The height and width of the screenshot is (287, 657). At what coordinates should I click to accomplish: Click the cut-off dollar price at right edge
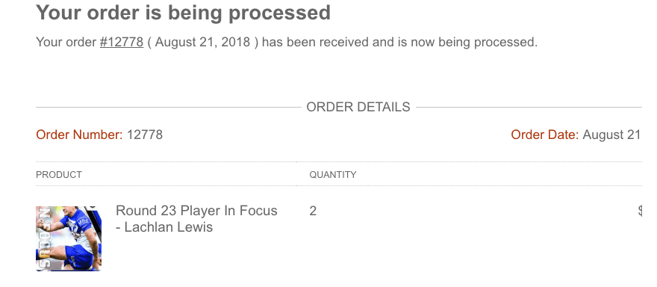tap(640, 211)
